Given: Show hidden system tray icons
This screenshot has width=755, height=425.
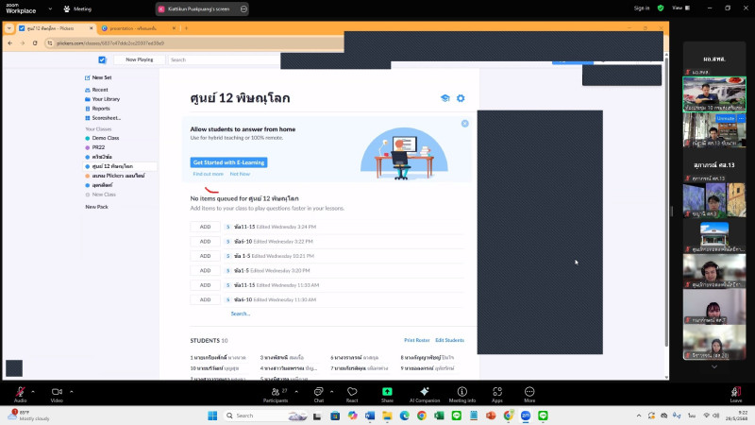Looking at the screenshot, I should coord(639,416).
